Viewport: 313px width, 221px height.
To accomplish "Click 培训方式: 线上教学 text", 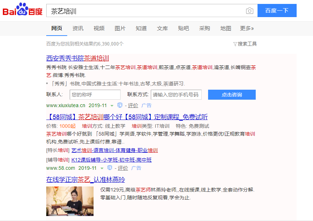I will (104, 126).
